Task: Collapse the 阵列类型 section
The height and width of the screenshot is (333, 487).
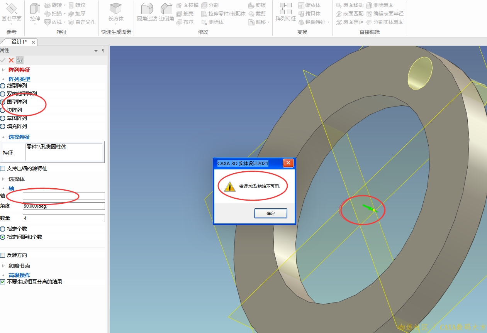Action: point(4,79)
